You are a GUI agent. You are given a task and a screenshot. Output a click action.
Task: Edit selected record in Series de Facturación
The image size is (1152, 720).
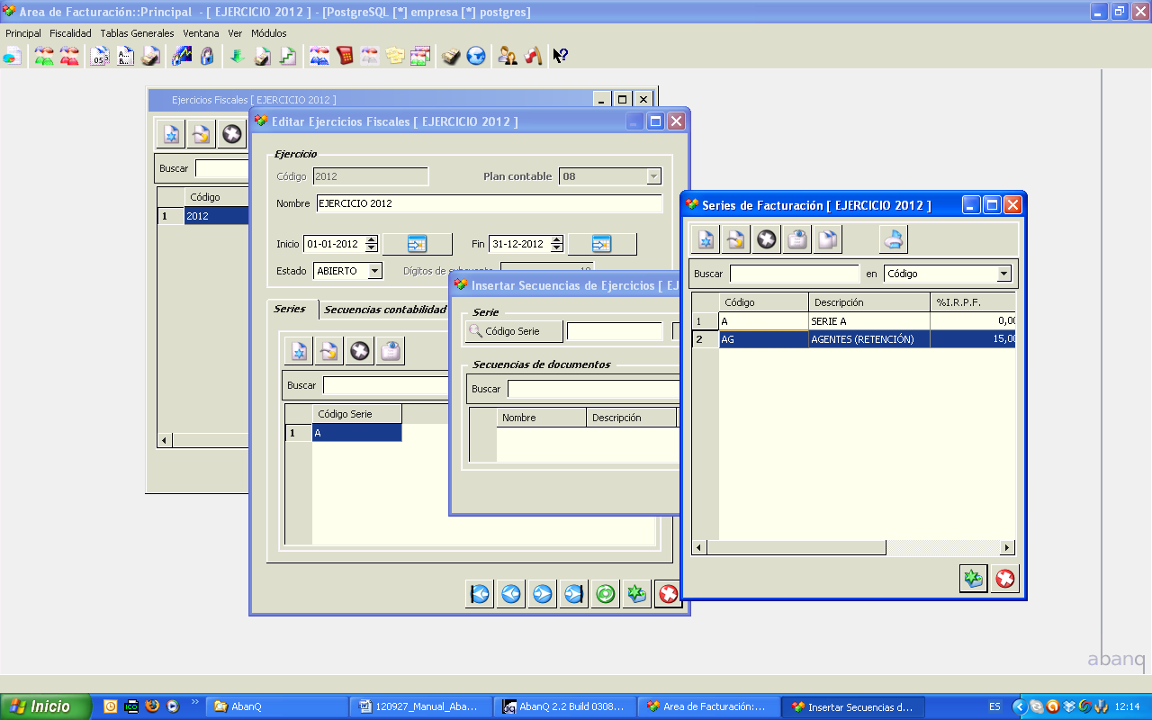pyautogui.click(x=736, y=239)
